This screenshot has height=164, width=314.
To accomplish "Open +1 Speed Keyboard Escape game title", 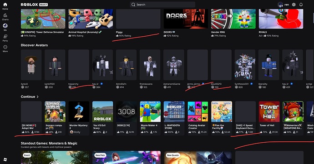I will coord(245,127).
